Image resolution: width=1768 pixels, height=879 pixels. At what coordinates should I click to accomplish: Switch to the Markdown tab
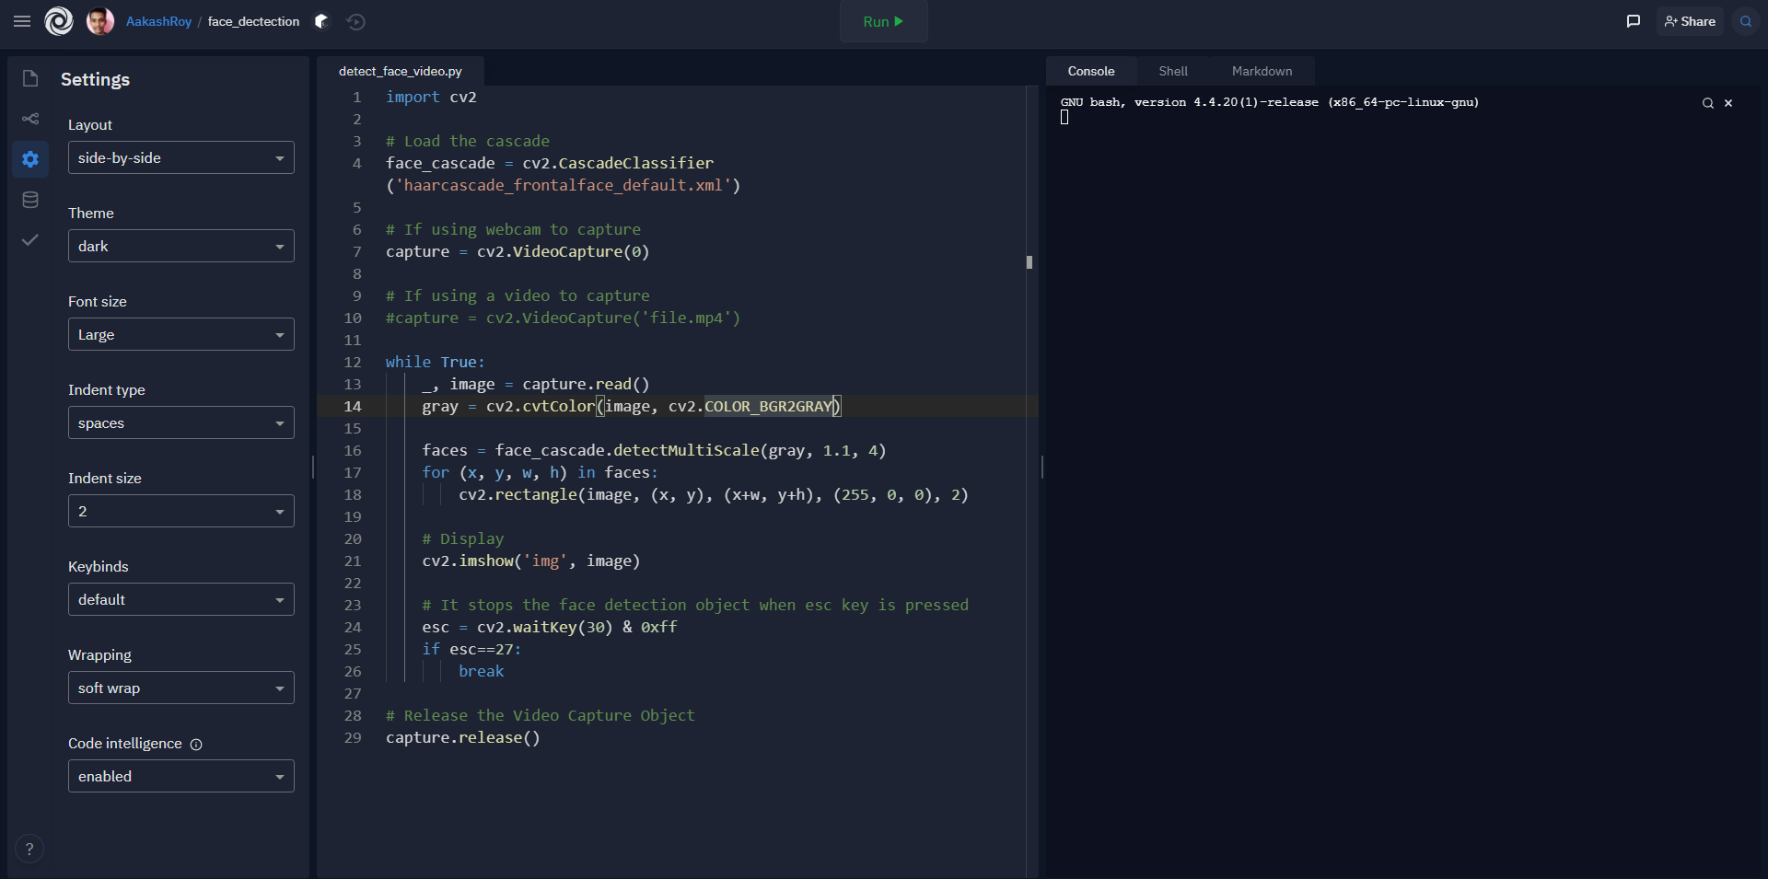(1261, 71)
